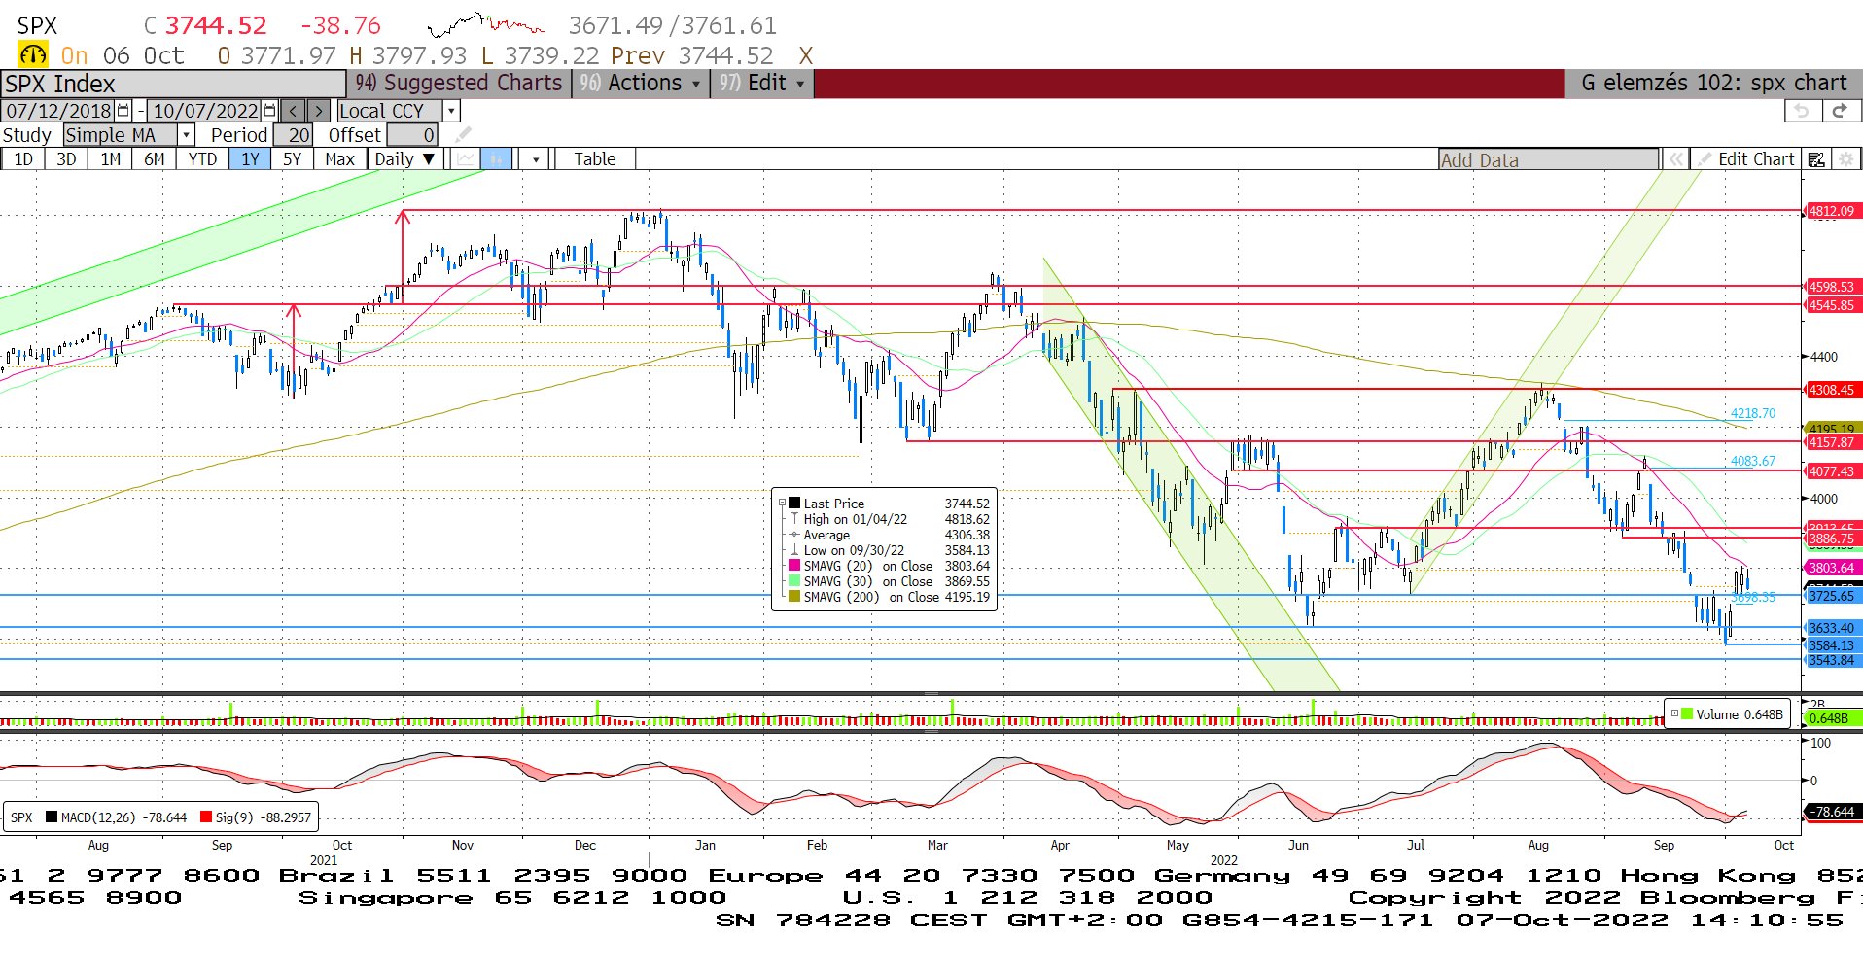This screenshot has width=1863, height=974.
Task: Expand the Simple MA study dropdown
Action: (x=186, y=135)
